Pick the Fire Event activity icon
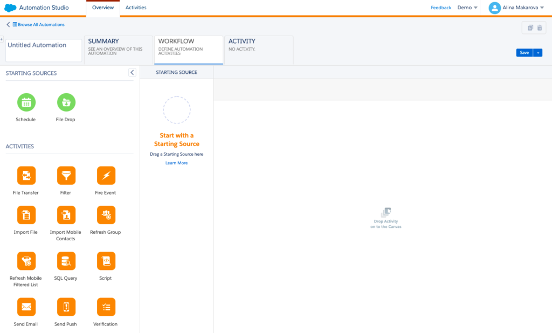 tap(106, 175)
